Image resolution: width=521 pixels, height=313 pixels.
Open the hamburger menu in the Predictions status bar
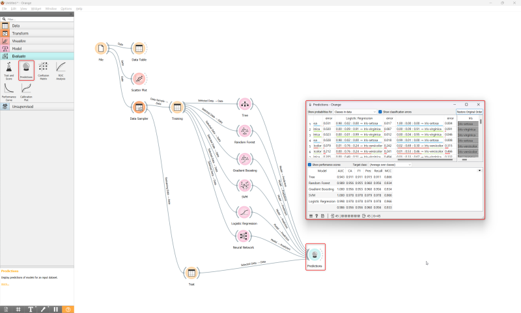tap(311, 216)
